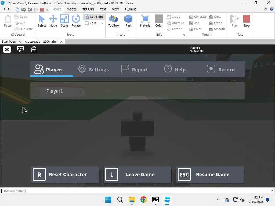Open the command bar history dropdown
275x206 pixels.
[x=272, y=191]
